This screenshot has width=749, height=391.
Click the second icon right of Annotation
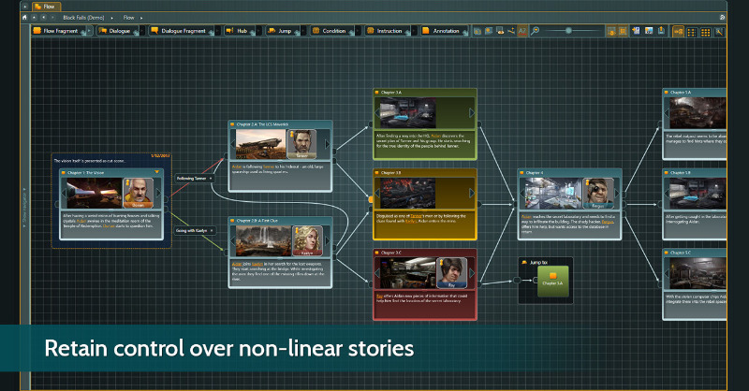point(489,31)
